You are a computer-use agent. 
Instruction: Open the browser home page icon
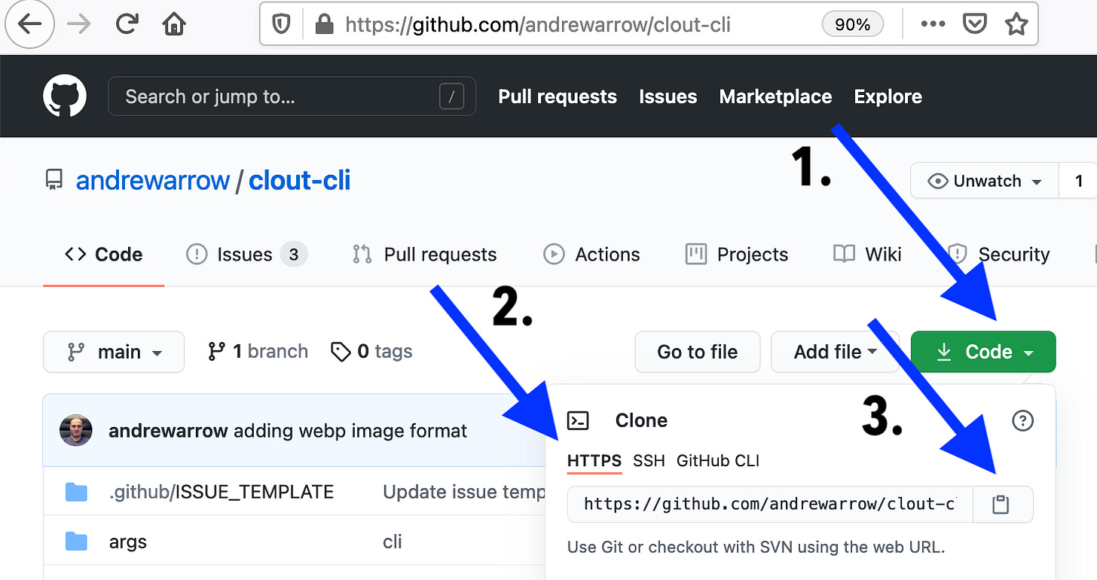(x=174, y=24)
